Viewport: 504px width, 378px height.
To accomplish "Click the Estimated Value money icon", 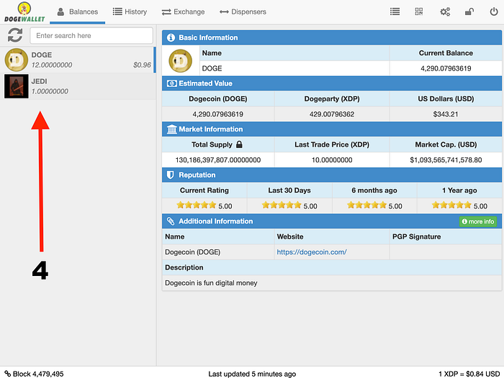I will (171, 83).
